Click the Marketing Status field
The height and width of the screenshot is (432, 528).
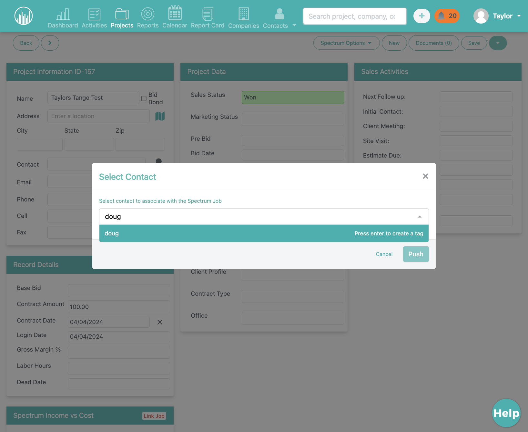pyautogui.click(x=293, y=119)
